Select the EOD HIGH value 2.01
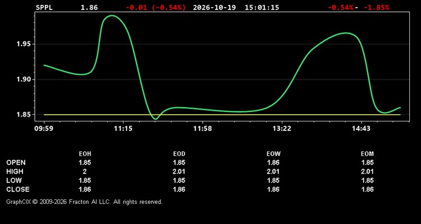This screenshot has width=421, height=224. coord(179,171)
